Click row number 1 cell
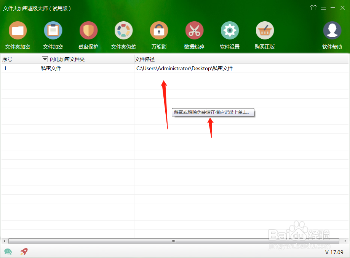Screen dimensions: 350x258 click(20, 68)
